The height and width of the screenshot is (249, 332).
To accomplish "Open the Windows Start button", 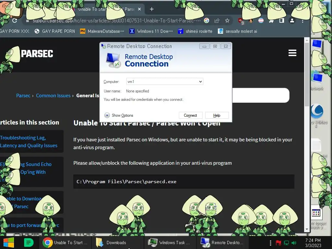I will pyautogui.click(x=9, y=243).
